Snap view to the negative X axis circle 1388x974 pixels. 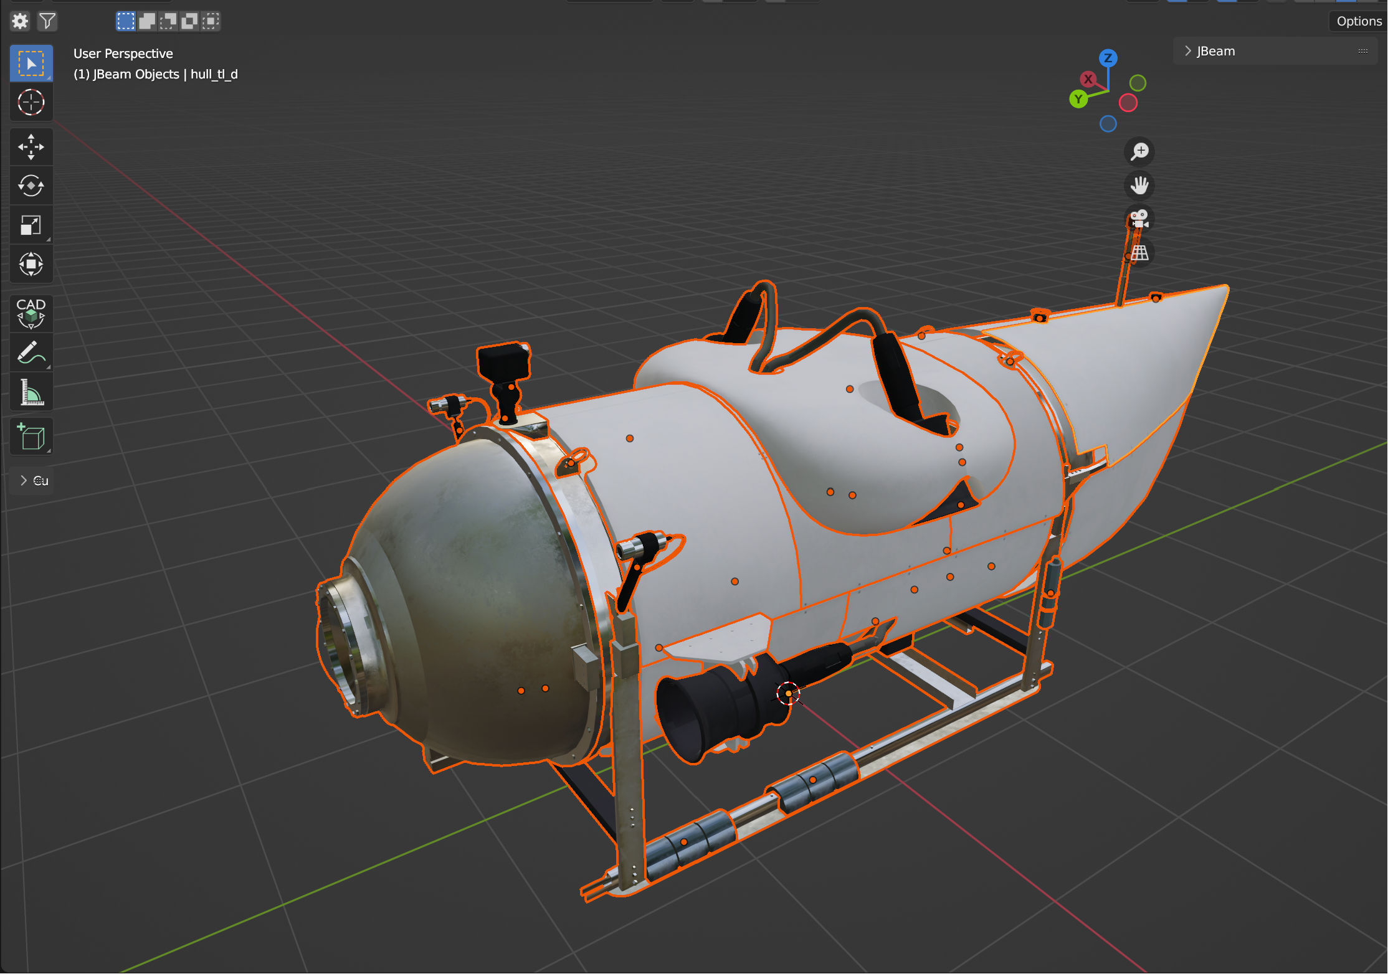pos(1128,103)
